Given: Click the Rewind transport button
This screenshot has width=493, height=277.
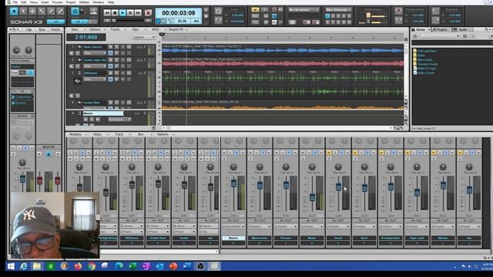Looking at the screenshot, I should pos(107,13).
